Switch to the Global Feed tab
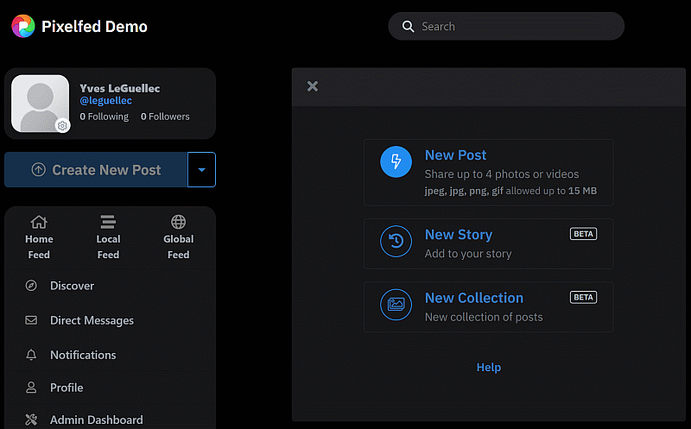Image resolution: width=691 pixels, height=429 pixels. (178, 237)
